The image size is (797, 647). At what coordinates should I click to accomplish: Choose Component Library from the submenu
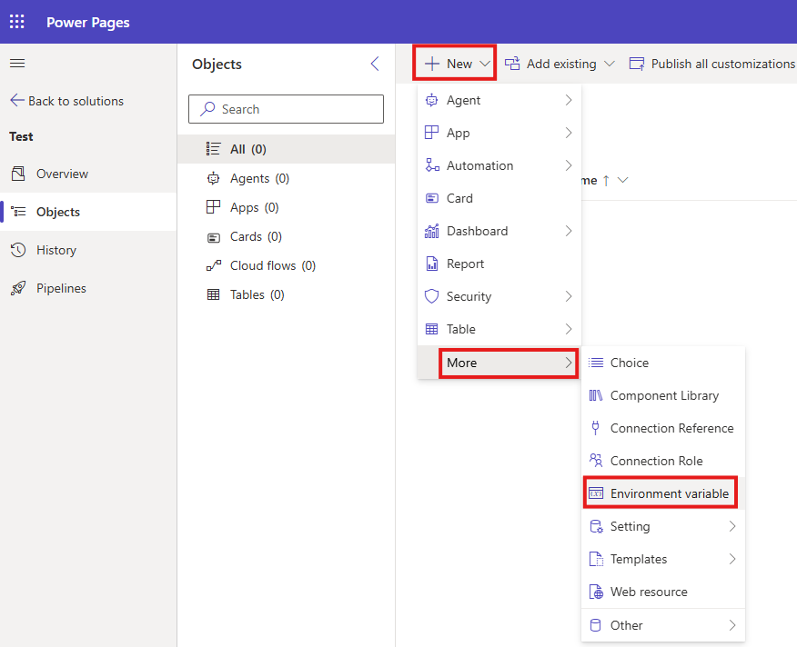[663, 395]
